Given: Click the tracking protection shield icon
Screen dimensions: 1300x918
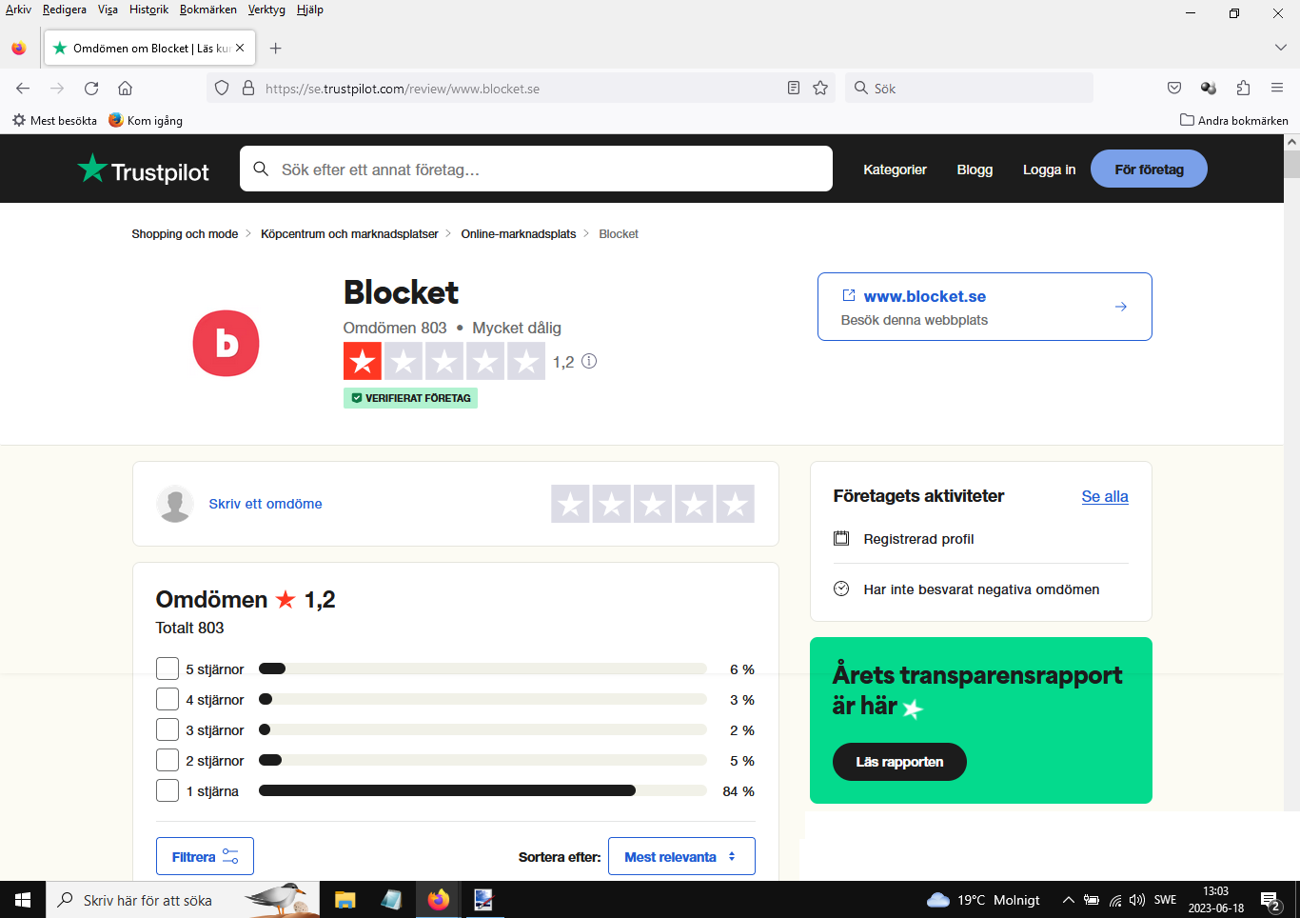Looking at the screenshot, I should [x=222, y=89].
